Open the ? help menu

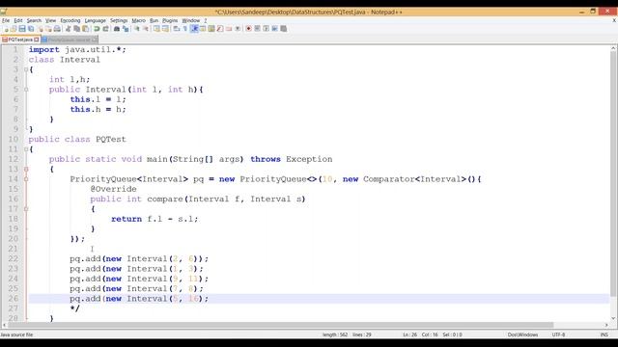(206, 20)
